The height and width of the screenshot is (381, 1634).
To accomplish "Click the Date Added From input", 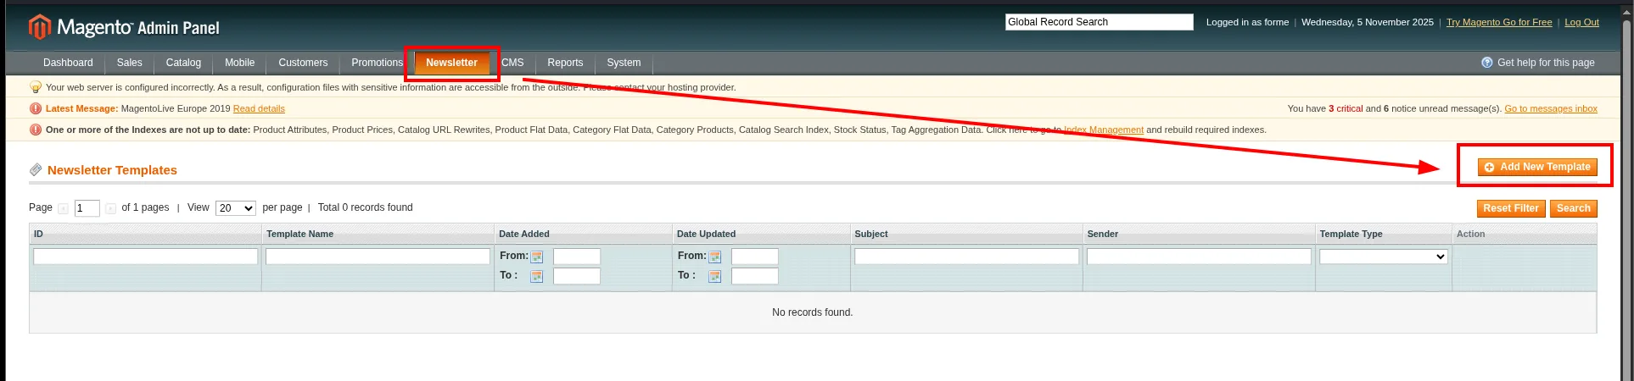I will pyautogui.click(x=577, y=257).
